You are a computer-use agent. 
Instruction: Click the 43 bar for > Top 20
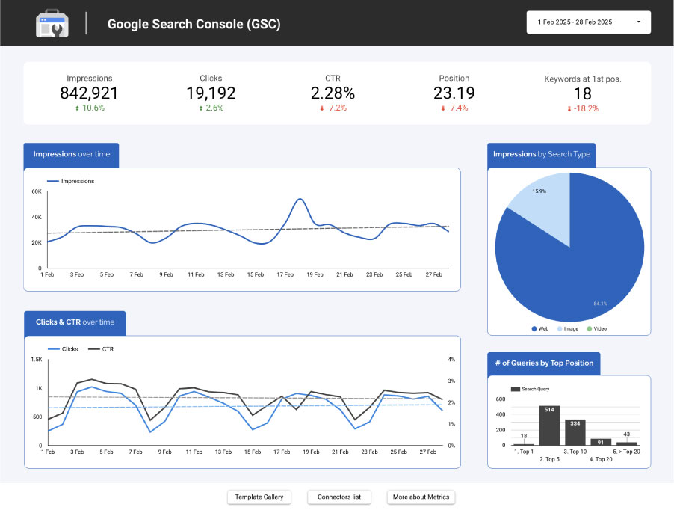(627, 443)
